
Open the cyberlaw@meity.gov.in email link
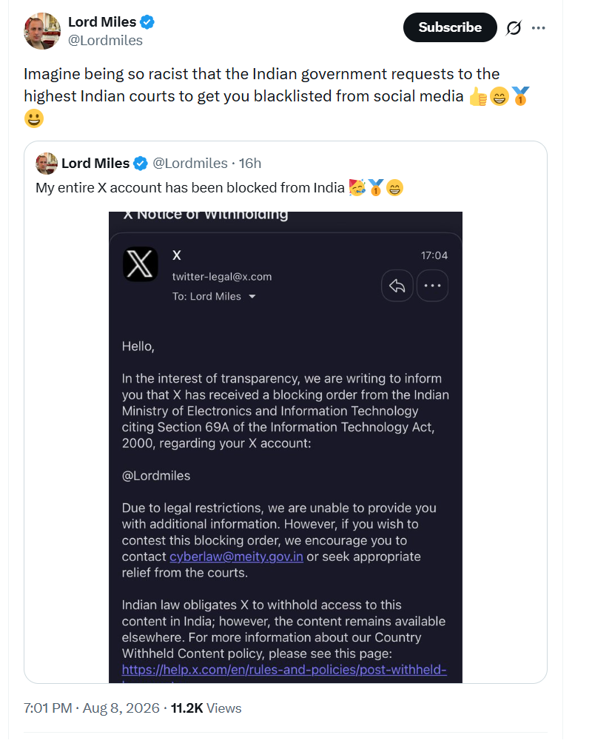236,557
